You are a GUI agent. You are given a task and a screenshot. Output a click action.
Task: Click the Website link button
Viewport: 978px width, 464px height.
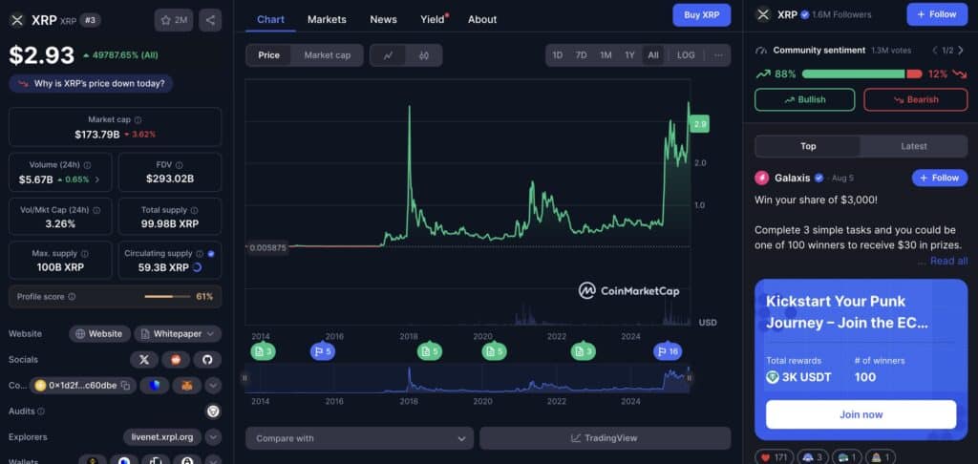click(99, 333)
